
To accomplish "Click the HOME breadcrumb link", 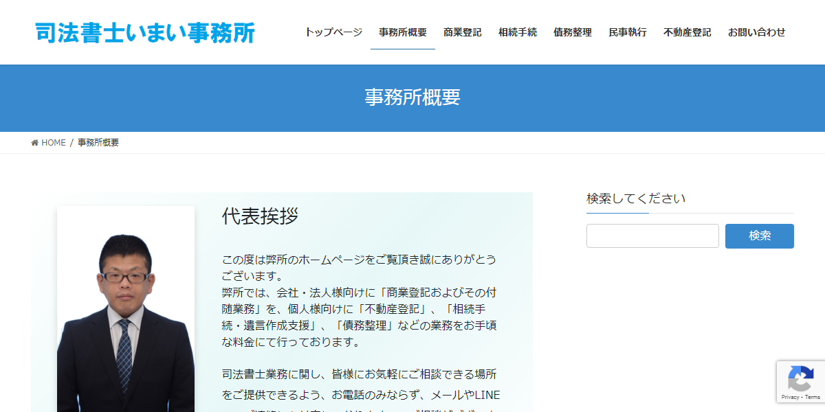I will tap(54, 142).
